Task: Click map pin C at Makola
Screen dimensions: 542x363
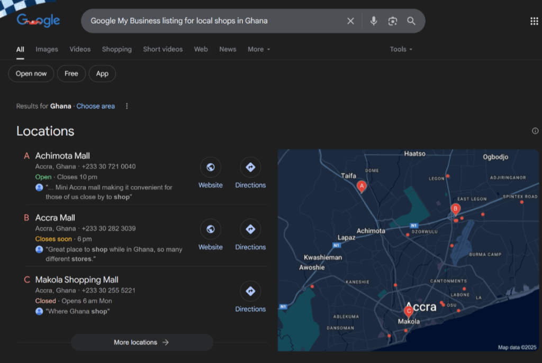Action: coord(409,311)
